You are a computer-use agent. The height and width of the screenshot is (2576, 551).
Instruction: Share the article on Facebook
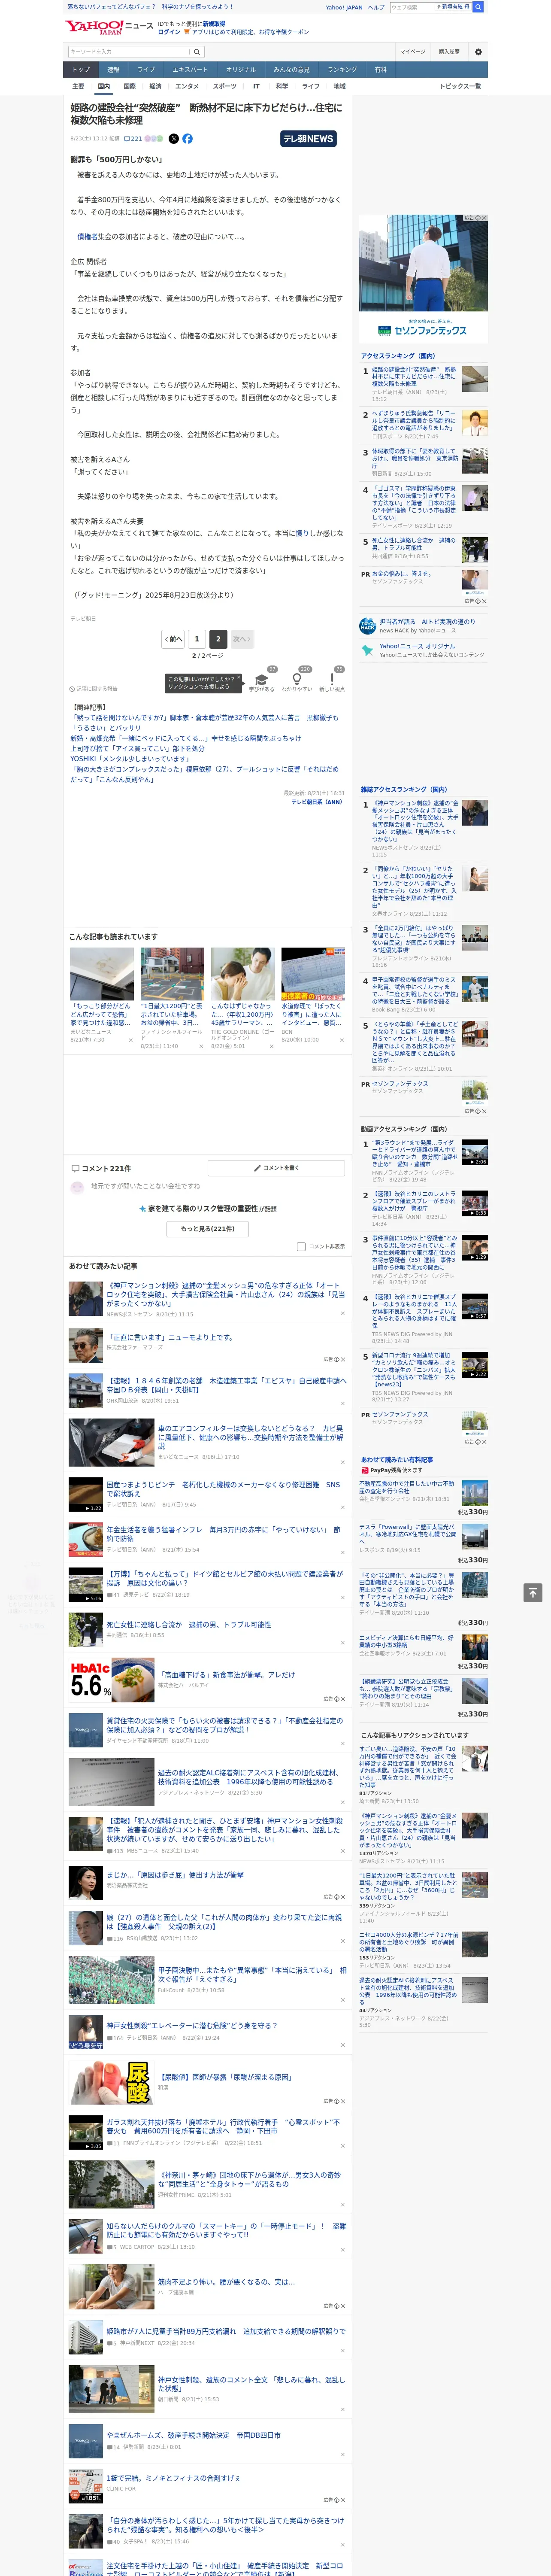[187, 139]
